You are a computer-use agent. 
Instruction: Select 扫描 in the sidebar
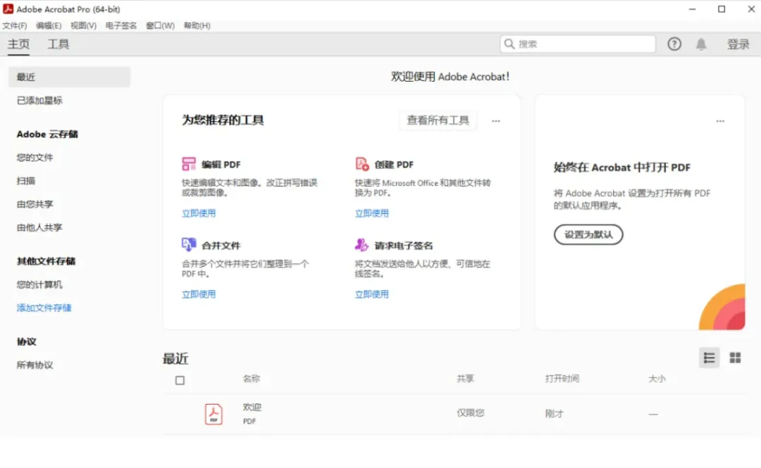[26, 181]
